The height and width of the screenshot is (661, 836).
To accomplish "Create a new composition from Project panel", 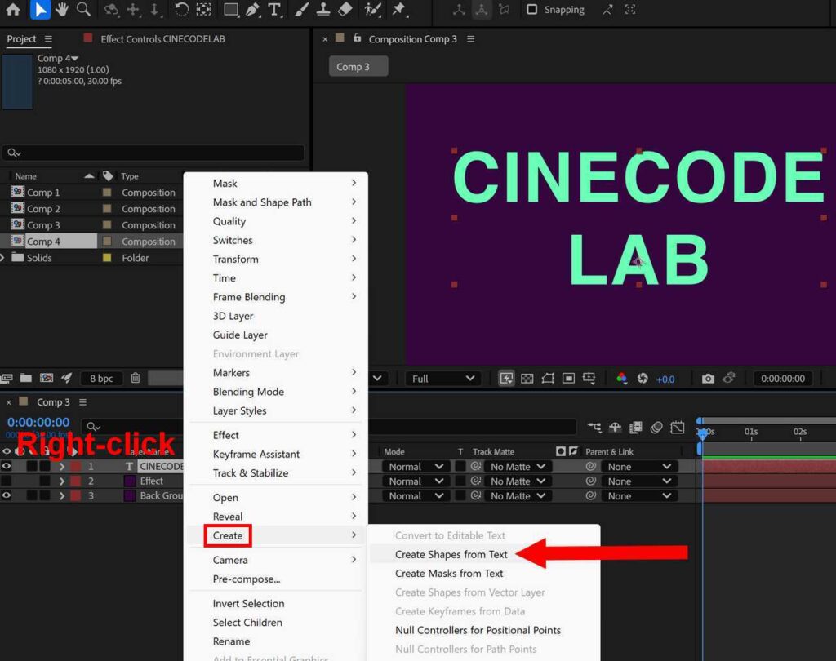I will point(47,378).
